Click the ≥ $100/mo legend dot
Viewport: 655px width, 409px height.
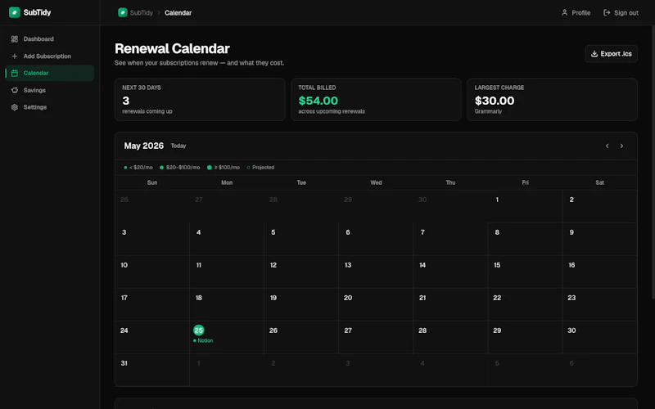(210, 168)
